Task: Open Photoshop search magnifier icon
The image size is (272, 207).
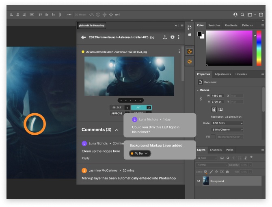Action: pos(242,15)
